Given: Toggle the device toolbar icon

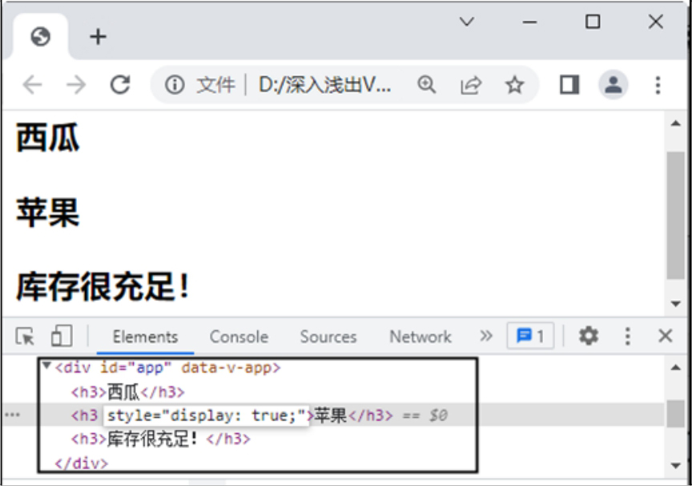Looking at the screenshot, I should (62, 336).
